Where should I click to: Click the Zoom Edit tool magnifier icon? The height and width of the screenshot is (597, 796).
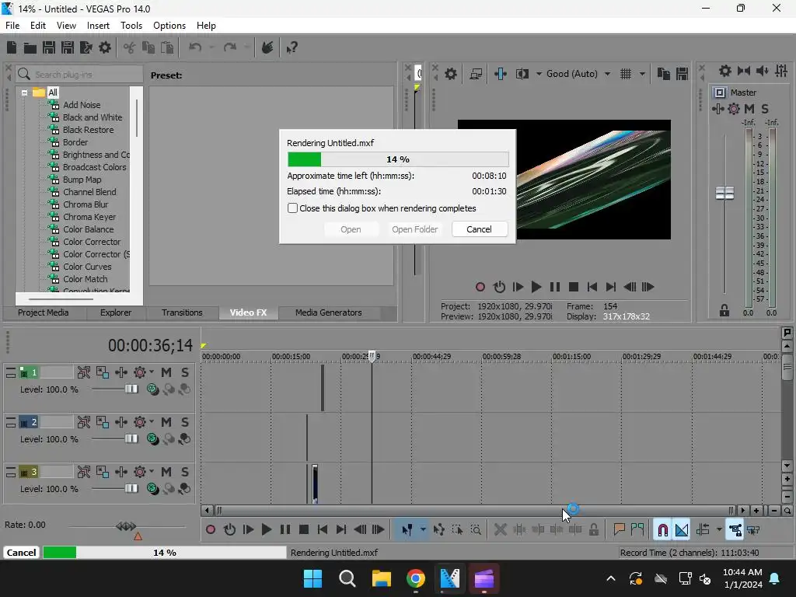click(x=476, y=530)
